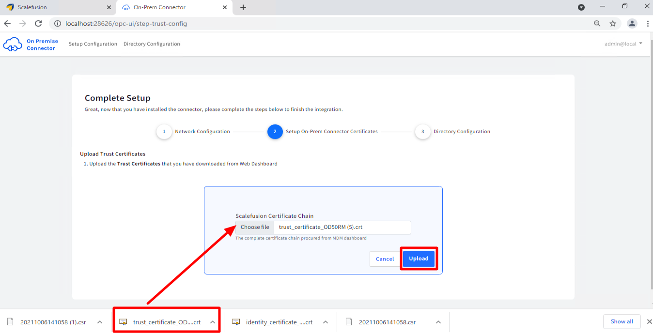Click the 20211006141058.csr file icon
This screenshot has height=334, width=653.
click(349, 322)
